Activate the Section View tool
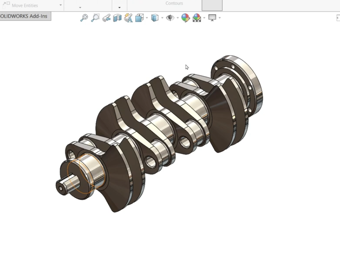 pyautogui.click(x=117, y=18)
